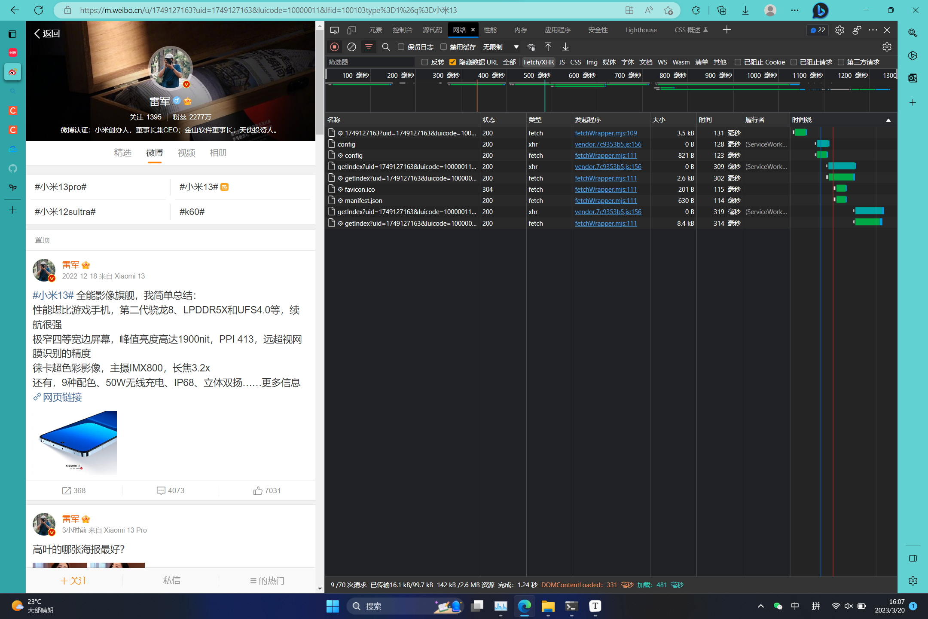Click 返回 back button
Image resolution: width=928 pixels, height=619 pixels.
[47, 34]
